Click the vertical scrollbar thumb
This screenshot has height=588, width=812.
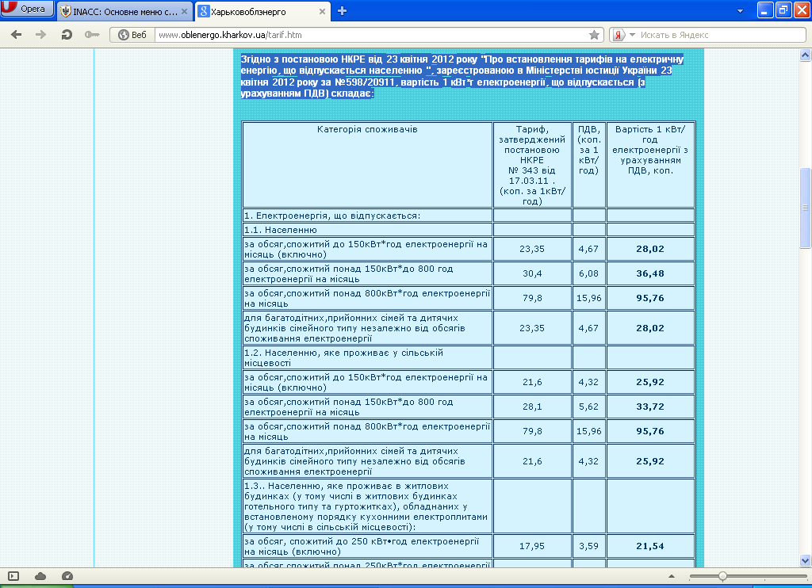pos(806,208)
